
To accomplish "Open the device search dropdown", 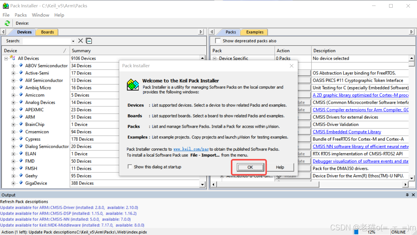I will (x=73, y=41).
